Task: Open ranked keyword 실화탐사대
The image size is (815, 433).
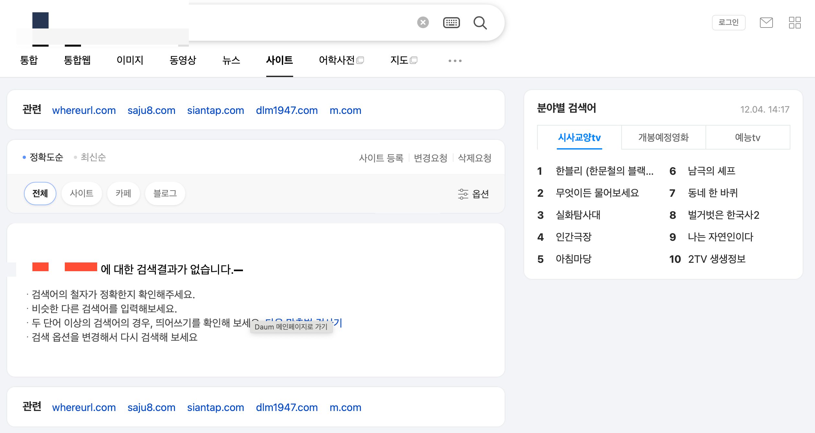Action: click(578, 215)
